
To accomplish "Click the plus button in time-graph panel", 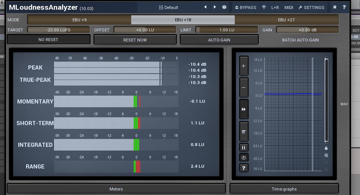I will [x=244, y=66].
